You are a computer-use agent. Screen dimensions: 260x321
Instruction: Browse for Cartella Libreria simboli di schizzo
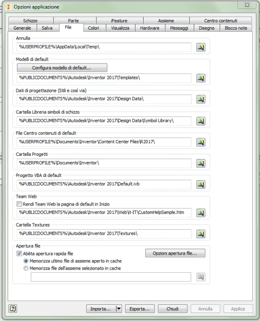click(201, 121)
